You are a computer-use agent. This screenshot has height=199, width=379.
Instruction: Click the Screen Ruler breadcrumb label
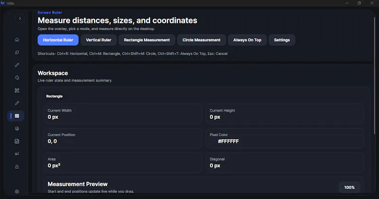click(50, 13)
